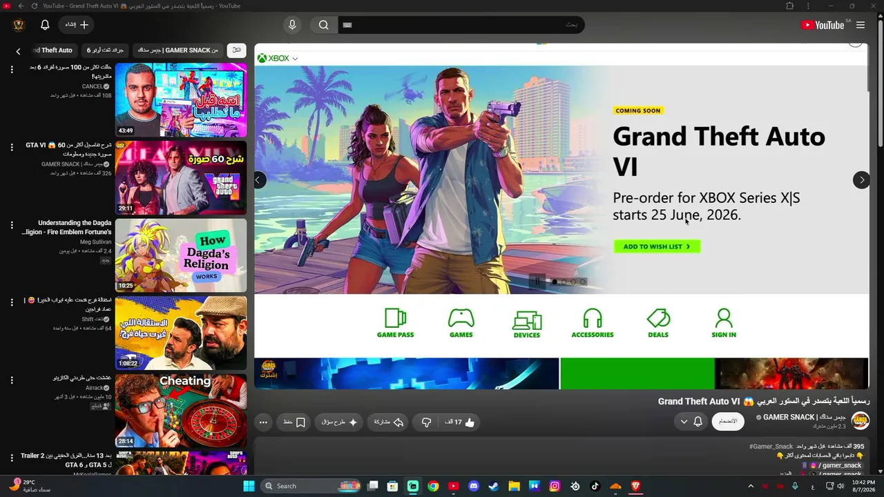Click Add to Wish List in the video
The image size is (884, 497).
pyautogui.click(x=657, y=246)
